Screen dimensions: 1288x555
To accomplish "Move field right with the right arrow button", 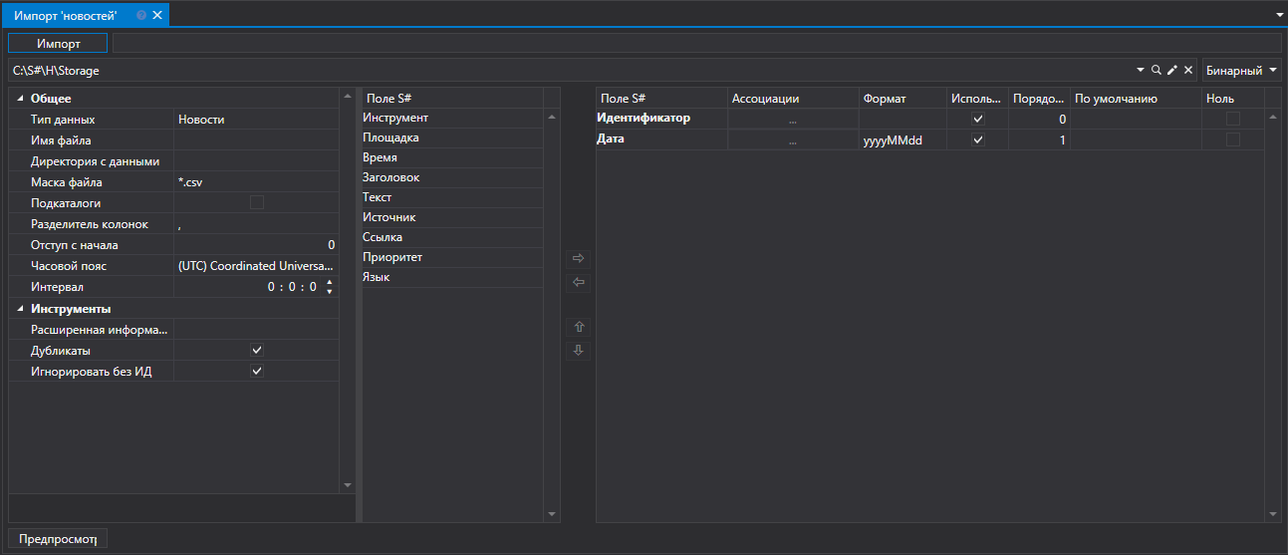I will point(579,259).
